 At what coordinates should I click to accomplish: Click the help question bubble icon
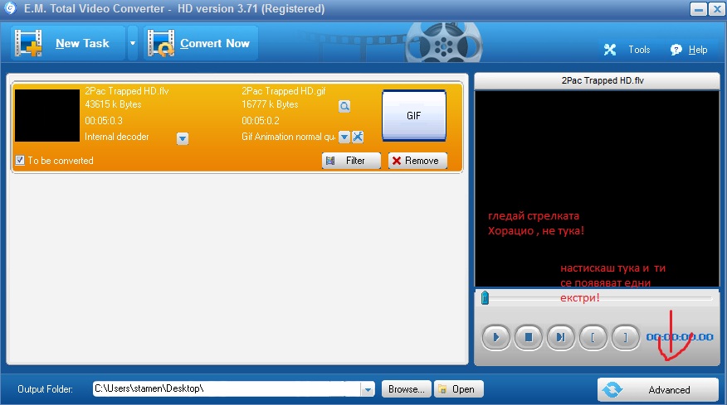pos(676,50)
